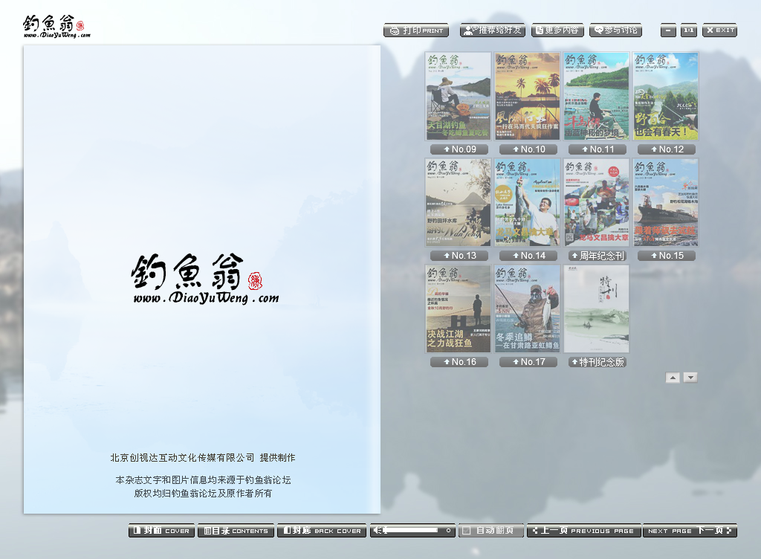Click the No.16 label button
The height and width of the screenshot is (559, 761).
tap(459, 362)
